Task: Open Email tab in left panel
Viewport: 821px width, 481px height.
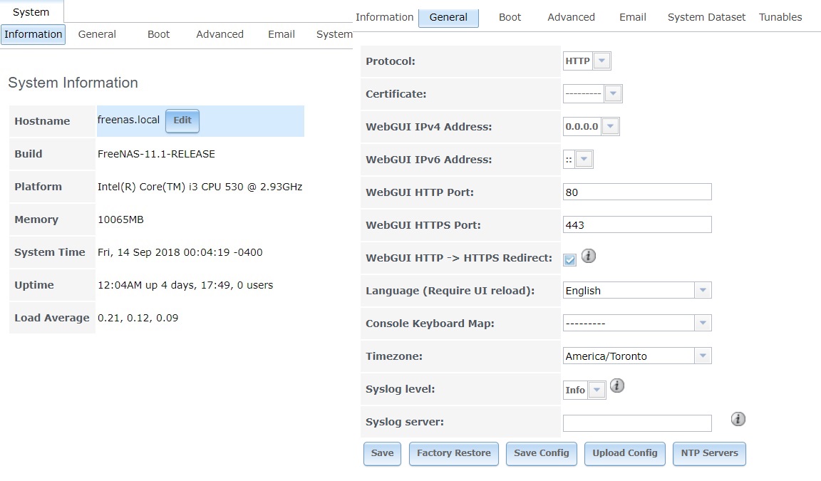Action: 282,34
